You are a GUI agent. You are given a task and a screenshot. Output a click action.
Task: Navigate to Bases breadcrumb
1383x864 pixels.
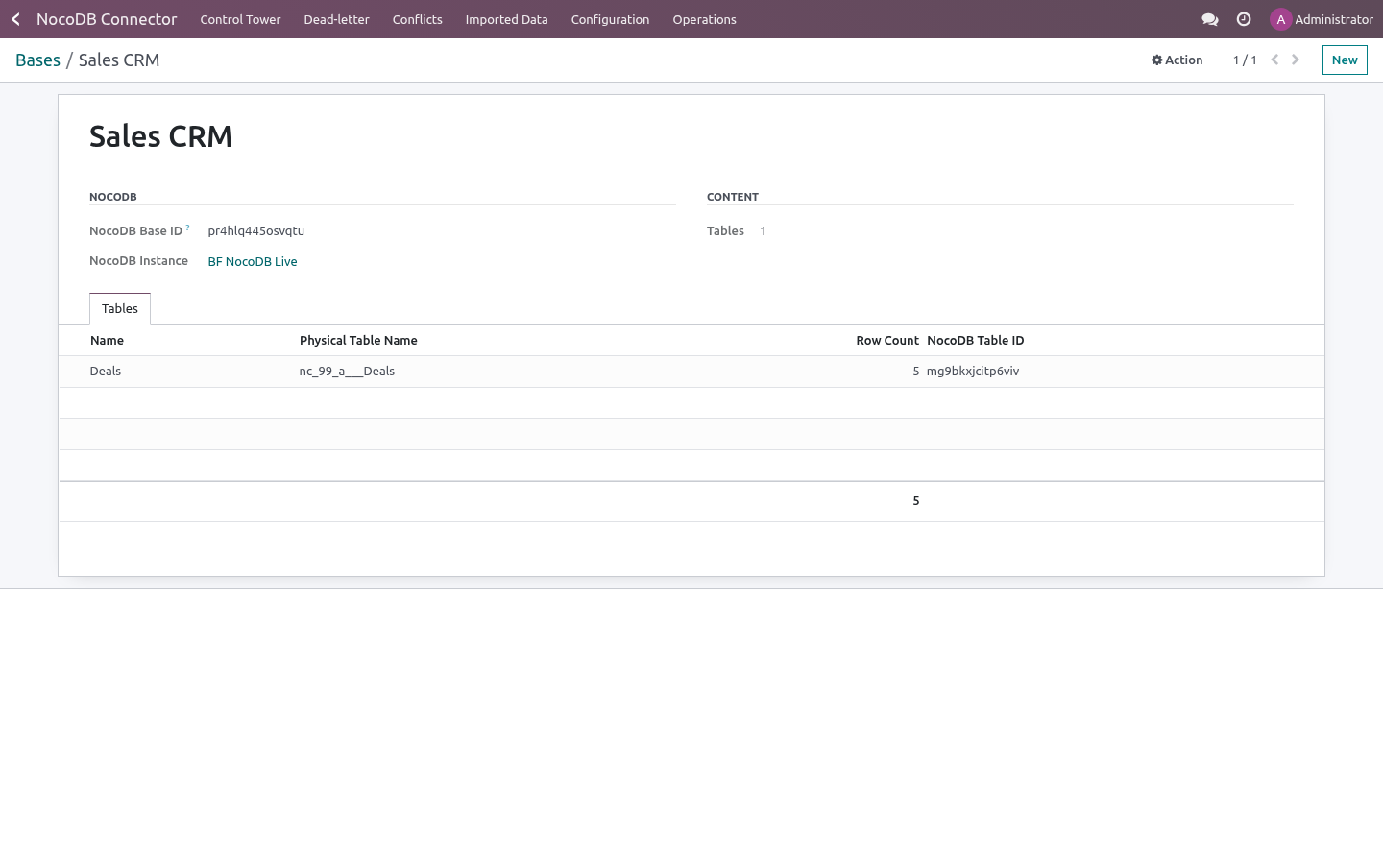pos(37,60)
